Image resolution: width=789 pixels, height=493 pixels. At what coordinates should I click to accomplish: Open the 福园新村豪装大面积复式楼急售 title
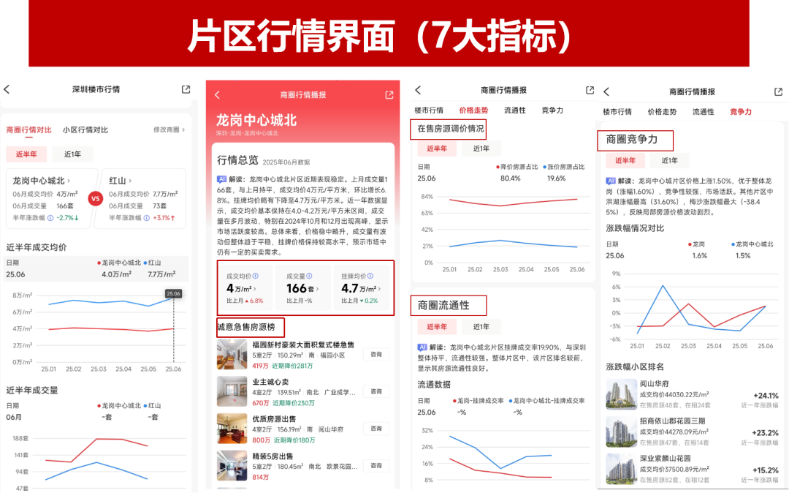click(303, 345)
